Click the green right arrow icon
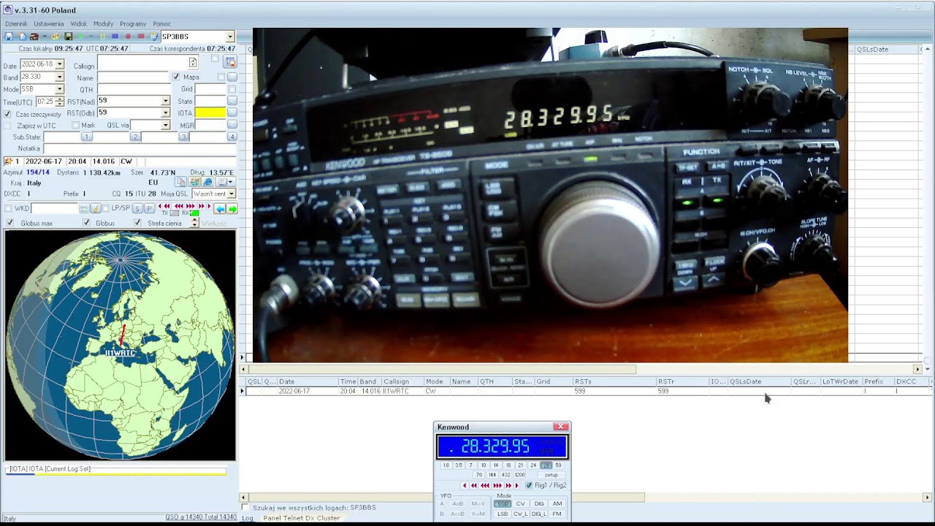 232,209
